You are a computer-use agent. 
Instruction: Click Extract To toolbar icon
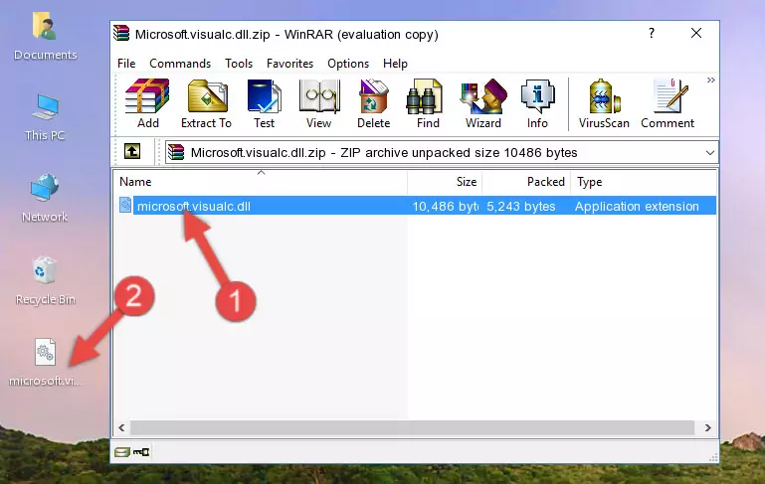click(x=206, y=103)
